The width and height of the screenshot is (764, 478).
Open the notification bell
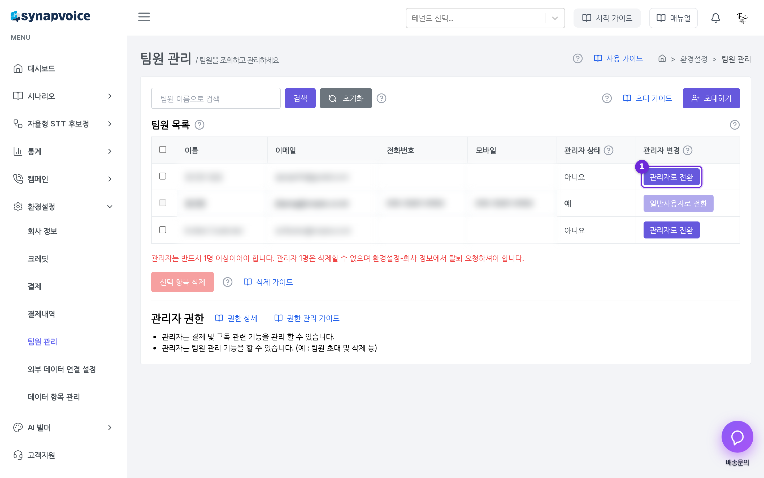pyautogui.click(x=715, y=18)
